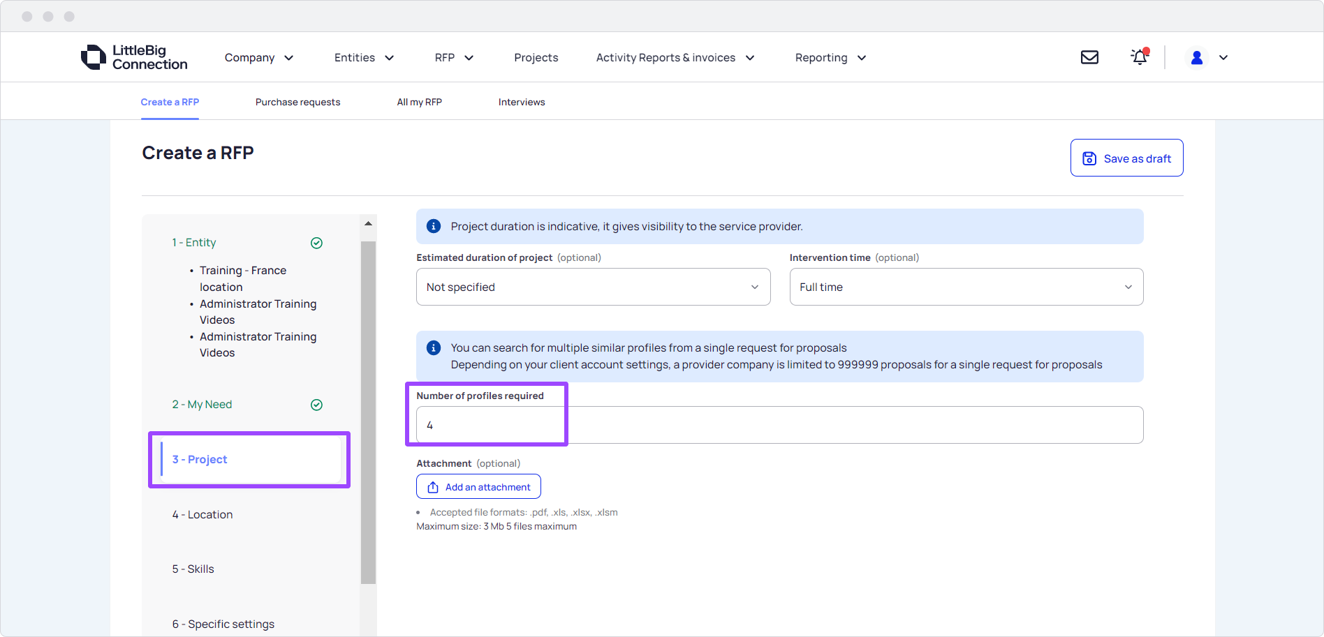The height and width of the screenshot is (637, 1324).
Task: Go to step 1 - Entity
Action: click(x=194, y=243)
